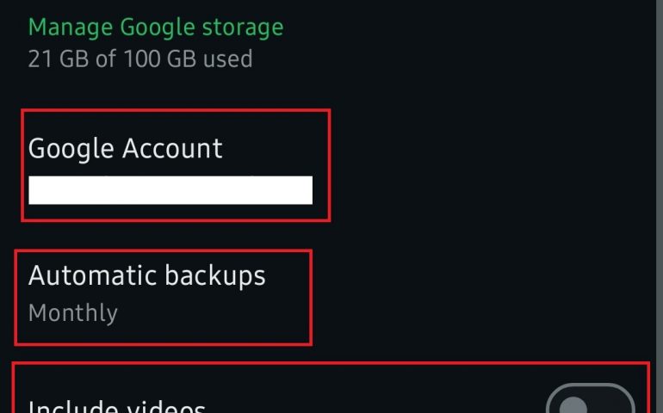This screenshot has width=663, height=413.
Task: Open the Manage Google storage link
Action: 156,28
